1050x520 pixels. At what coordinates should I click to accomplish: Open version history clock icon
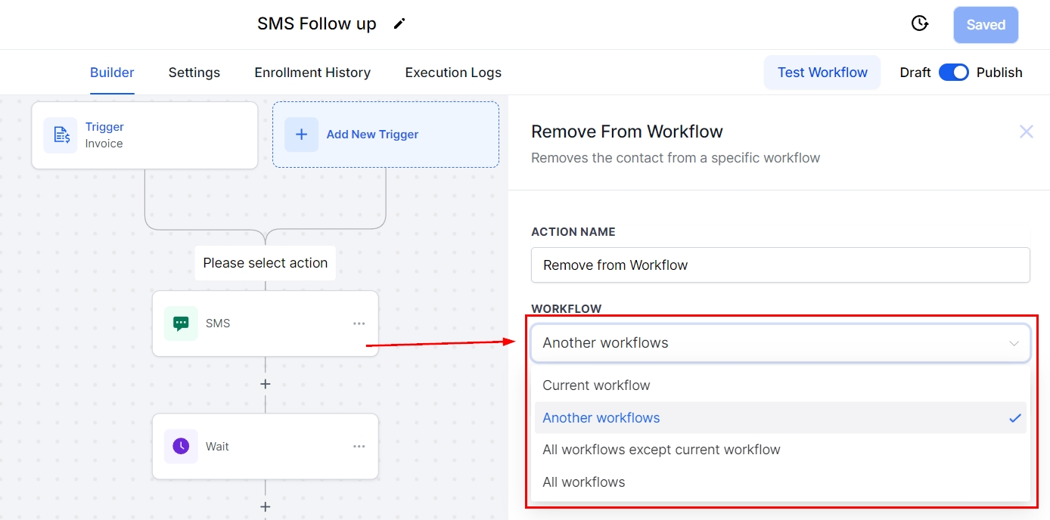click(919, 24)
